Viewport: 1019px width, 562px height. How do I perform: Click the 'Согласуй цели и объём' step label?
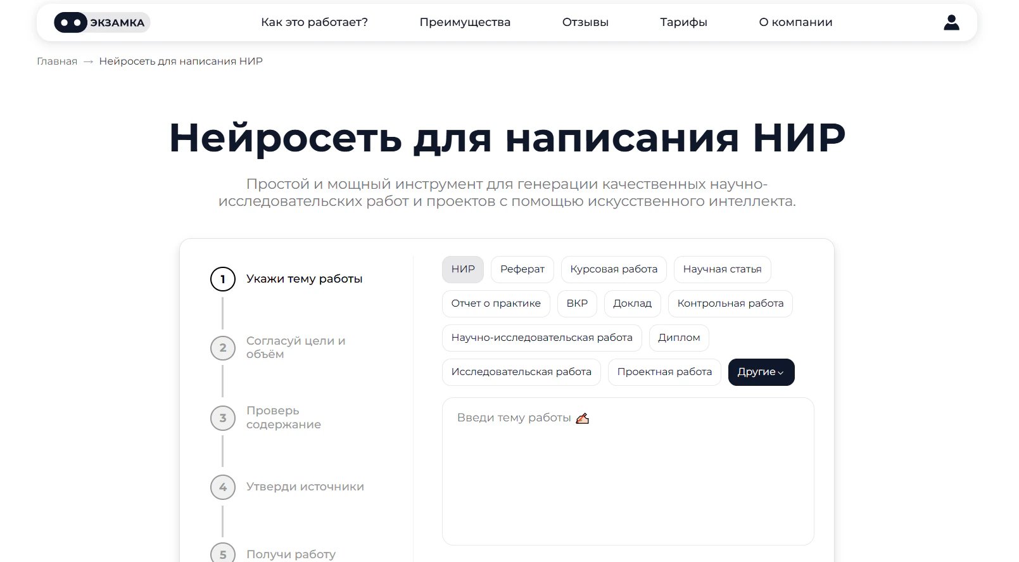[x=296, y=347]
